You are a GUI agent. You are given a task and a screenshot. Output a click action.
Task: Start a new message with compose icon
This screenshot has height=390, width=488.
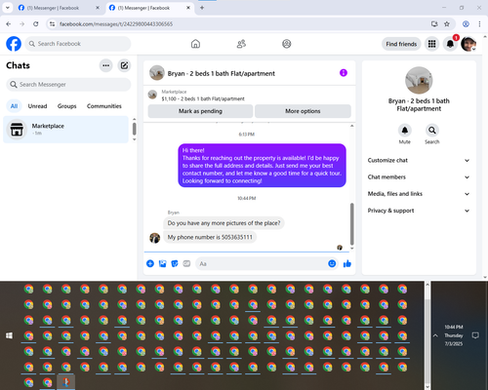(x=124, y=65)
